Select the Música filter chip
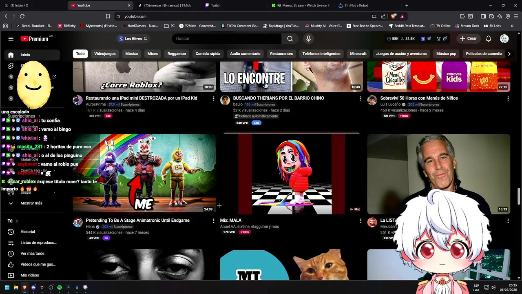The image size is (522, 294). click(131, 53)
